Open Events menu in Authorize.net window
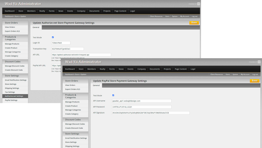Viewport: 262px width, 148px height. click(70, 11)
